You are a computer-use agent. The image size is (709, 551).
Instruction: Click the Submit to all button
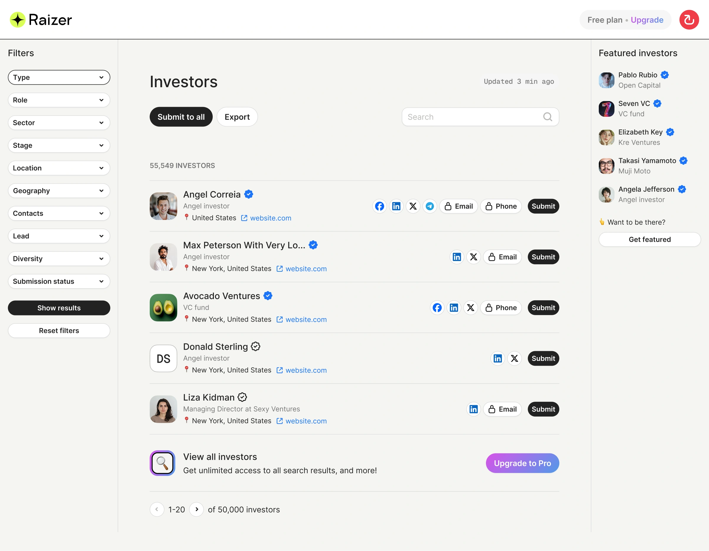(181, 117)
